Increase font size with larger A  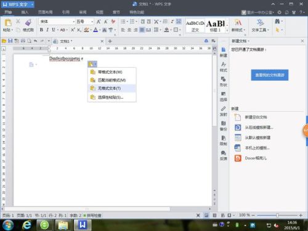click(x=99, y=22)
